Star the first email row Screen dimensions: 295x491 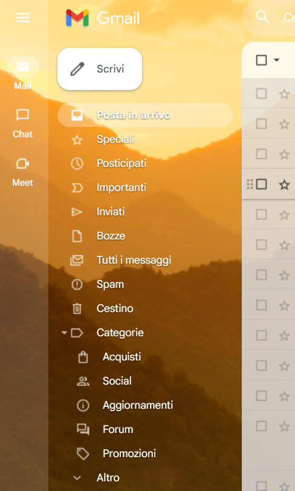284,94
